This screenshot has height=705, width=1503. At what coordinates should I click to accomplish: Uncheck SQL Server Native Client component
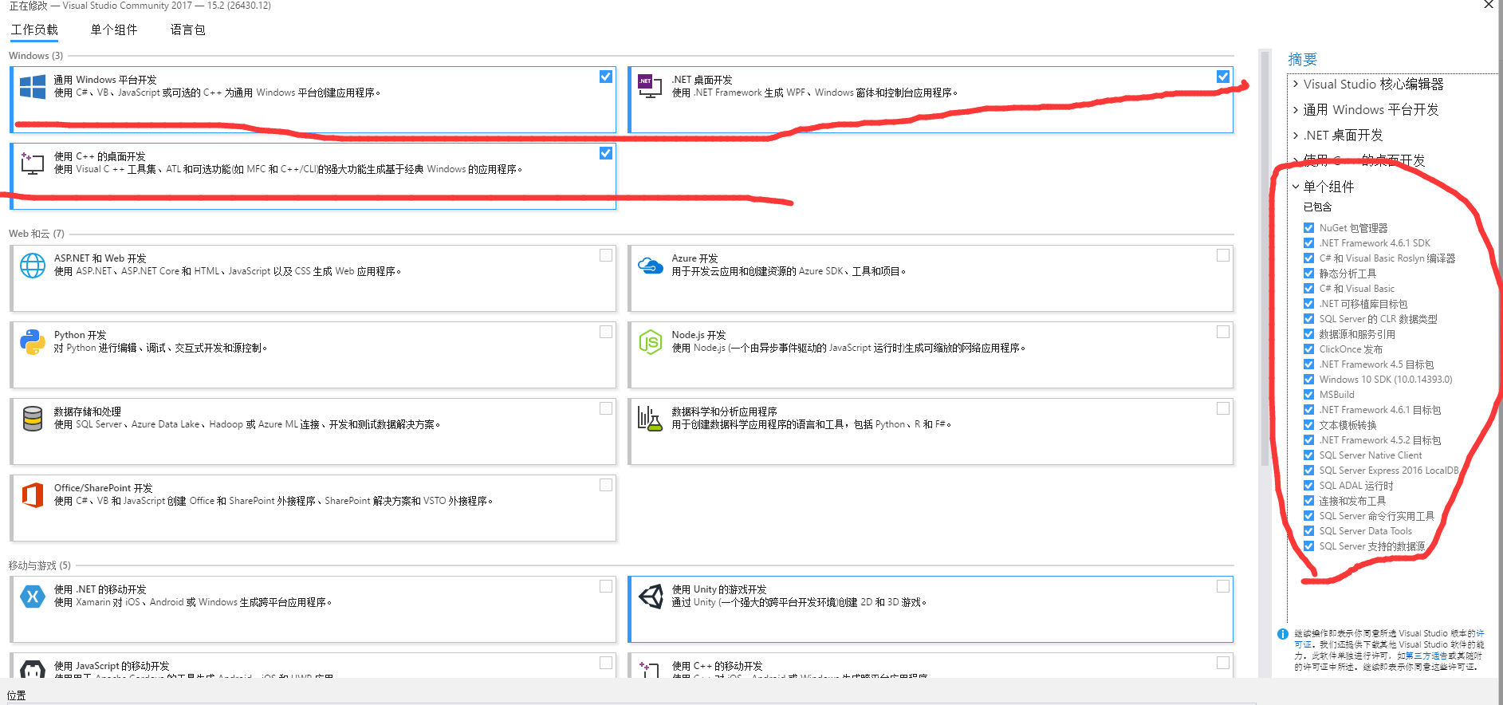pyautogui.click(x=1308, y=455)
